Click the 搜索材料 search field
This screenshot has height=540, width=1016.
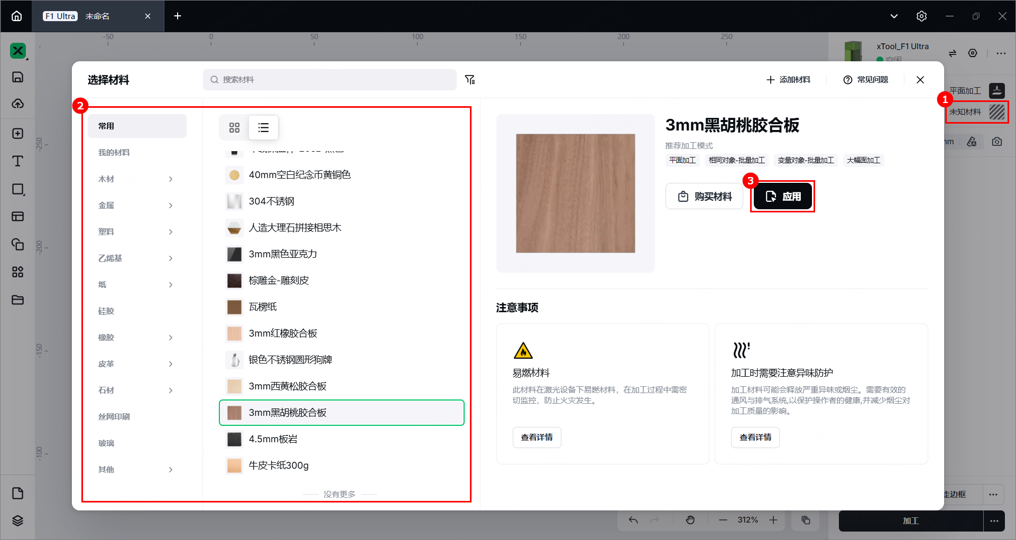(330, 80)
